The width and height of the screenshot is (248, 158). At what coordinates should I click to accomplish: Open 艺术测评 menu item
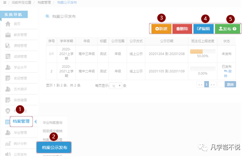click(x=20, y=89)
